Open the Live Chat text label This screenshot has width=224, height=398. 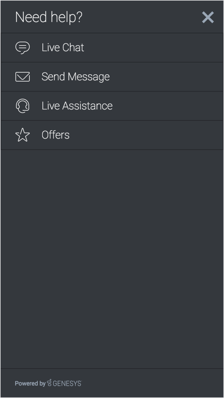[x=63, y=48]
